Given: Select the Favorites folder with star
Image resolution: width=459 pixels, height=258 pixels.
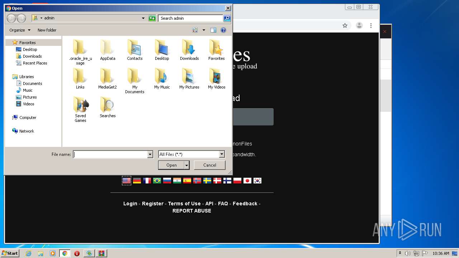Looking at the screenshot, I should point(217,50).
